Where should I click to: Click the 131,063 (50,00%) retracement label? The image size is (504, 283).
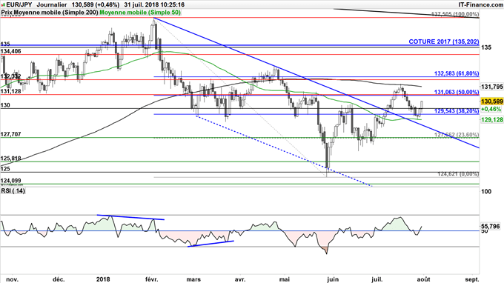click(457, 92)
